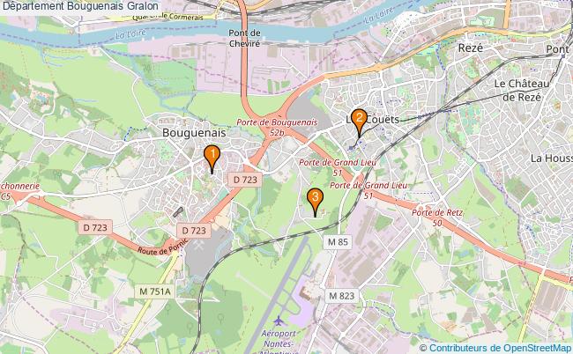This screenshot has height=354, width=573.
Task: Click the Porte de Retz 50 label
Action: click(437, 218)
